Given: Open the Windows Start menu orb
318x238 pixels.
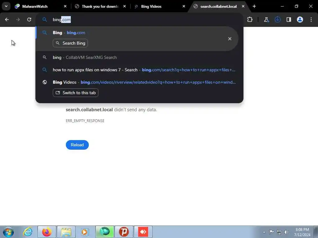Looking at the screenshot, I should pos(8,232).
